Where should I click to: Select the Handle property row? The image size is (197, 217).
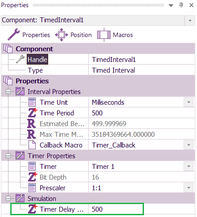(98, 59)
